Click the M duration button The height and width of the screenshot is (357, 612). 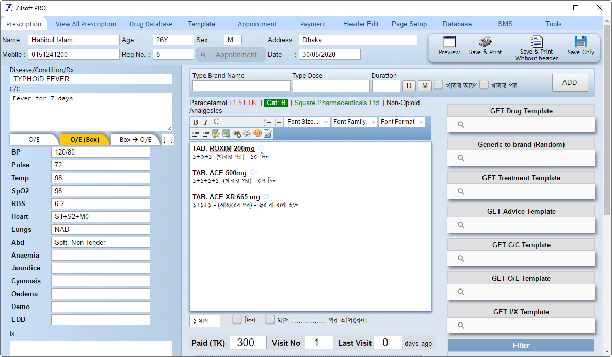[425, 86]
